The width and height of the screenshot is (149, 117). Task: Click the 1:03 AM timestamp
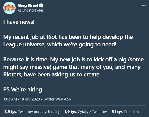pyautogui.click(x=10, y=99)
